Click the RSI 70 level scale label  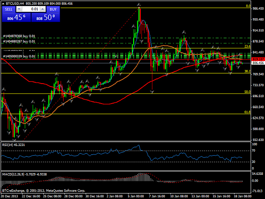coord(254,151)
